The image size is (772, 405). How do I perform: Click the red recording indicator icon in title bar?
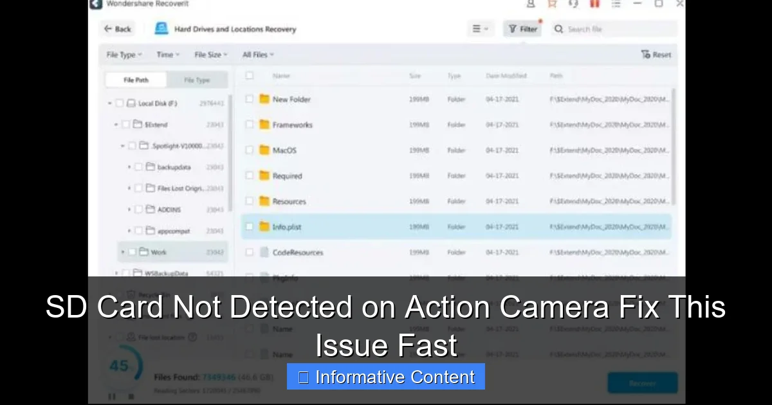click(594, 4)
